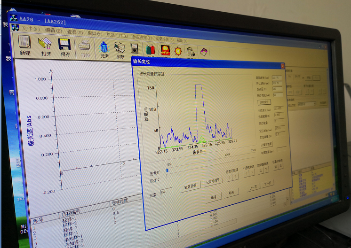This screenshot has width=351, height=248.
Task: Click the 氘灯电流(mA) input field
Action: tap(278, 95)
